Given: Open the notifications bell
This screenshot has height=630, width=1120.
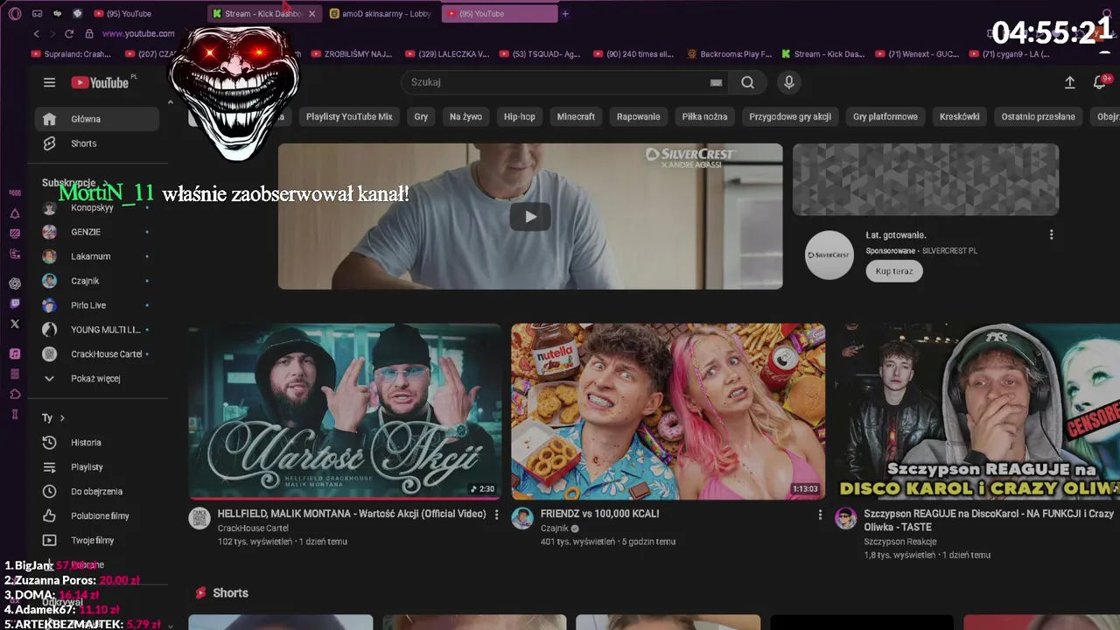Looking at the screenshot, I should (1100, 82).
